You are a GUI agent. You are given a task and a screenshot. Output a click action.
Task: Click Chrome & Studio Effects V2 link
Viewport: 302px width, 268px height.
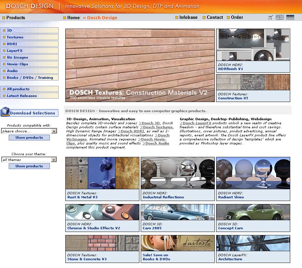coord(94,228)
